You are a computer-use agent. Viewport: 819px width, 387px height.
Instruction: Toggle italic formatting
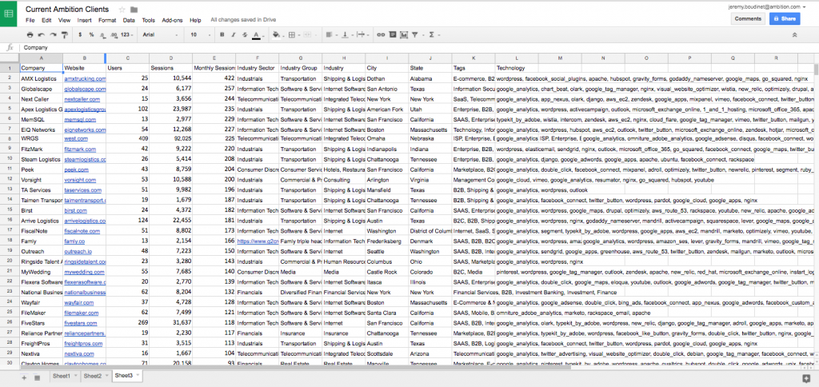234,35
